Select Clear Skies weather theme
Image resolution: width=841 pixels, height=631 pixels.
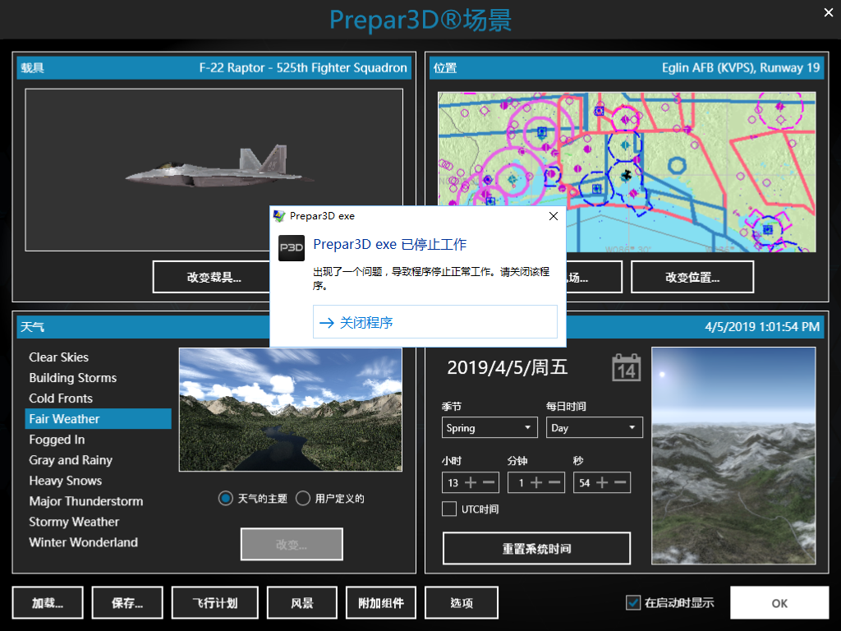(x=99, y=357)
